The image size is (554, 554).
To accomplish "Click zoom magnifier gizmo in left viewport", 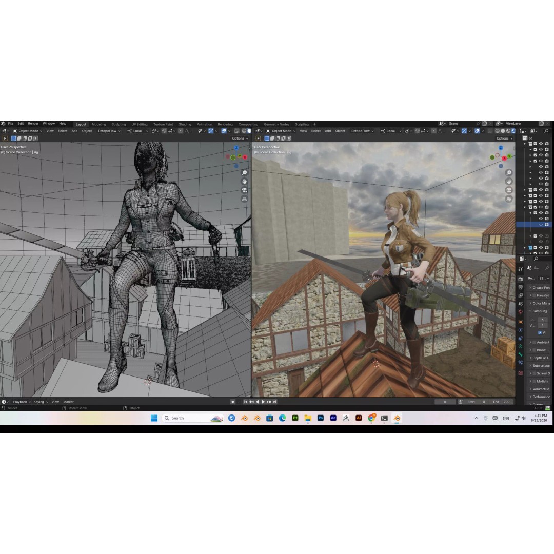I will (244, 173).
